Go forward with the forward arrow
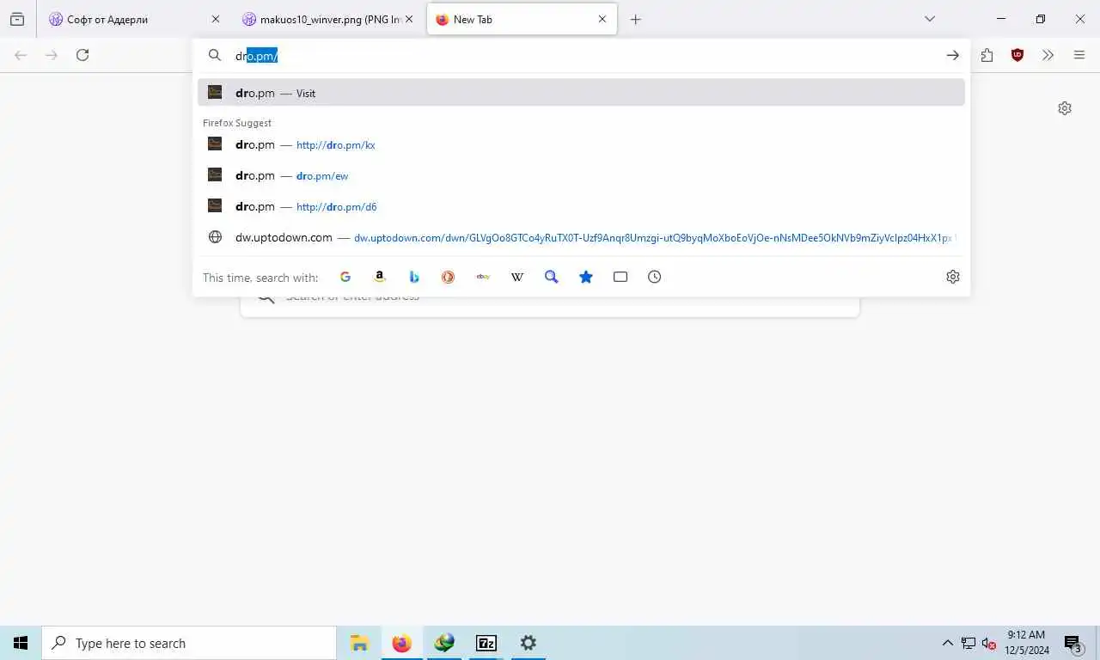 (x=52, y=55)
